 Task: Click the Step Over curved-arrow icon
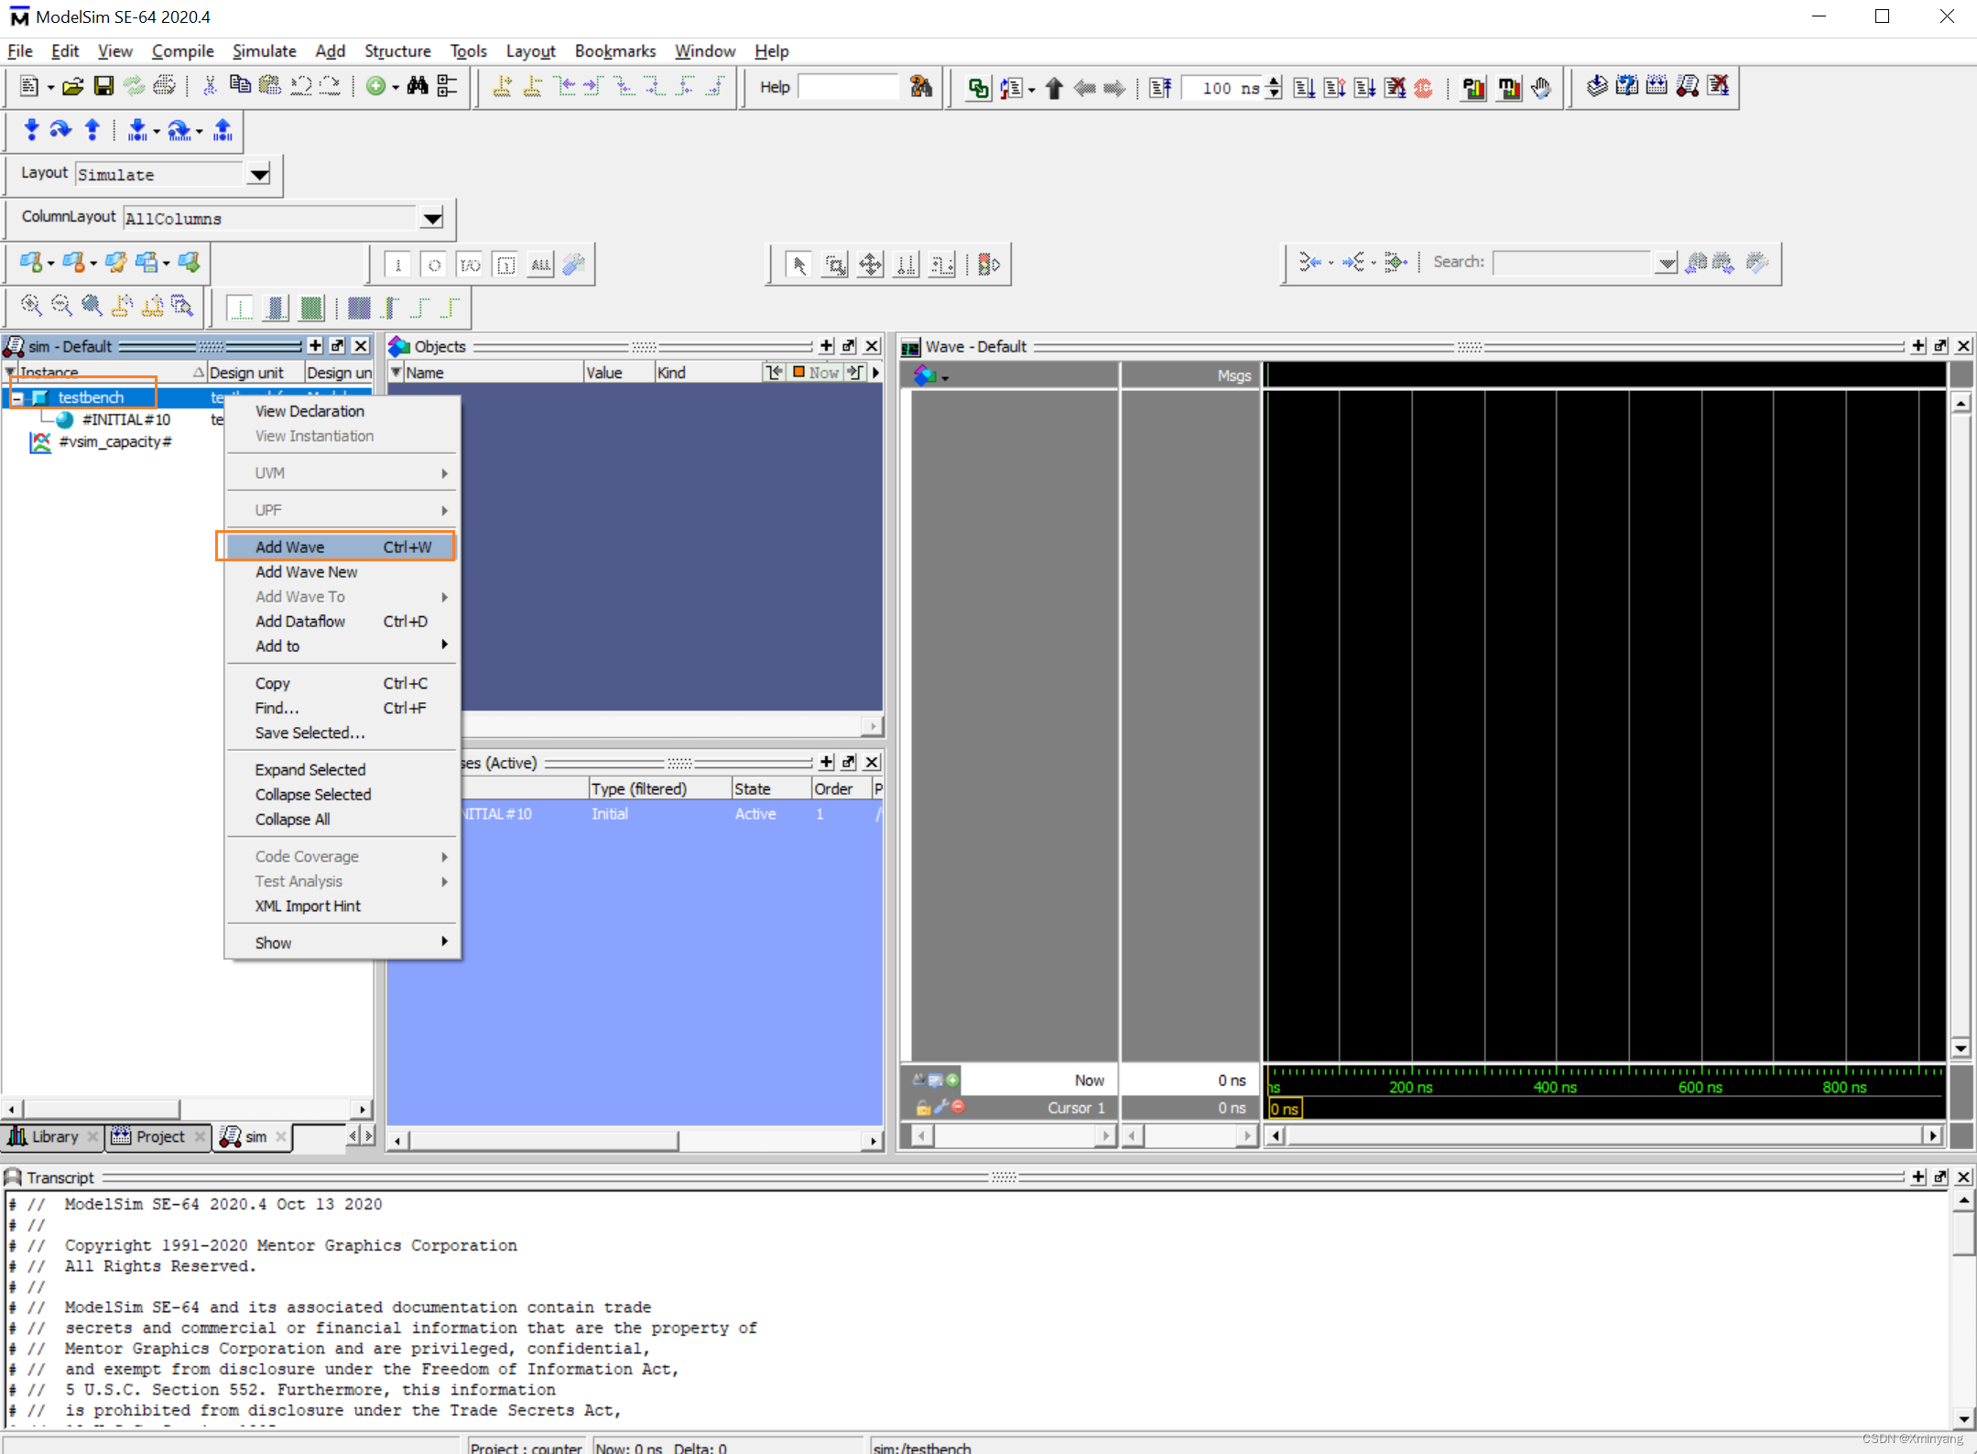point(60,130)
